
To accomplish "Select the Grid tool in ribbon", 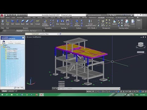I will tap(8, 22).
